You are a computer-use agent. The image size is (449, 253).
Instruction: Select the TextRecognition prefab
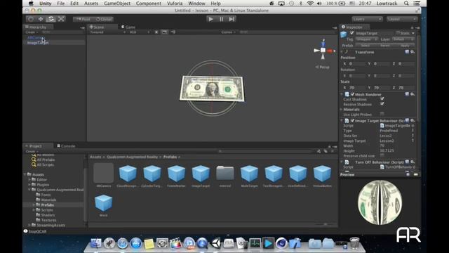pos(274,176)
